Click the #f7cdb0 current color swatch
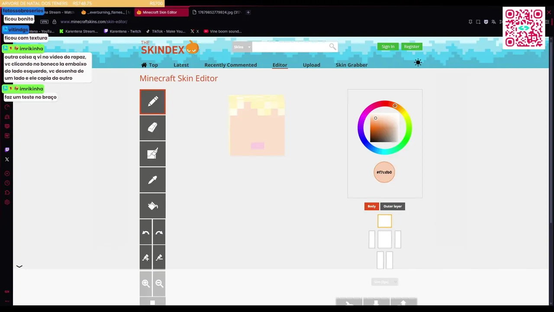 pyautogui.click(x=384, y=172)
